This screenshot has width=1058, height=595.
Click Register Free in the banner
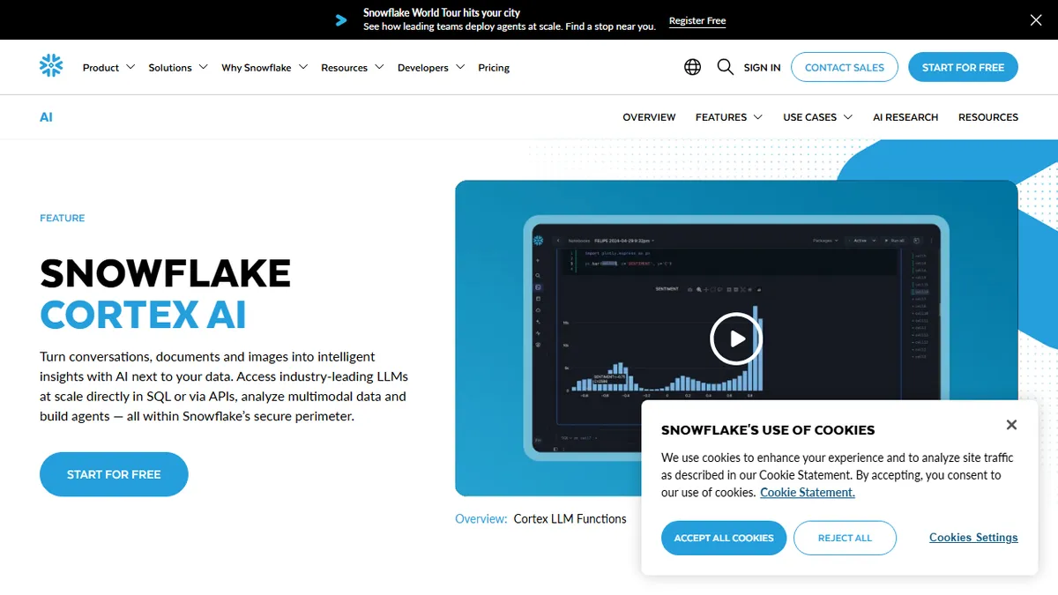[697, 20]
